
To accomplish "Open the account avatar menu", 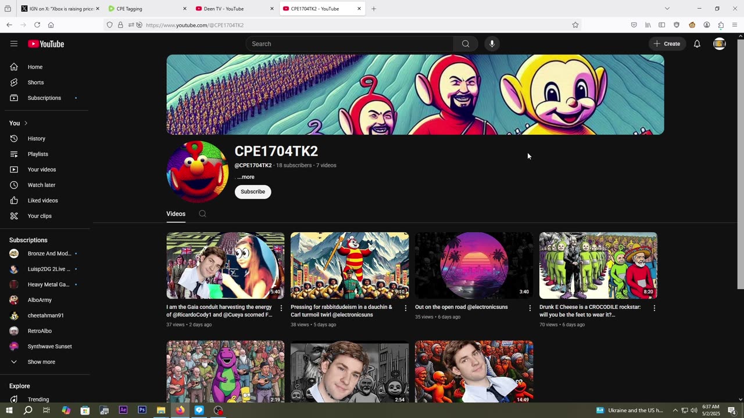I will tap(720, 44).
